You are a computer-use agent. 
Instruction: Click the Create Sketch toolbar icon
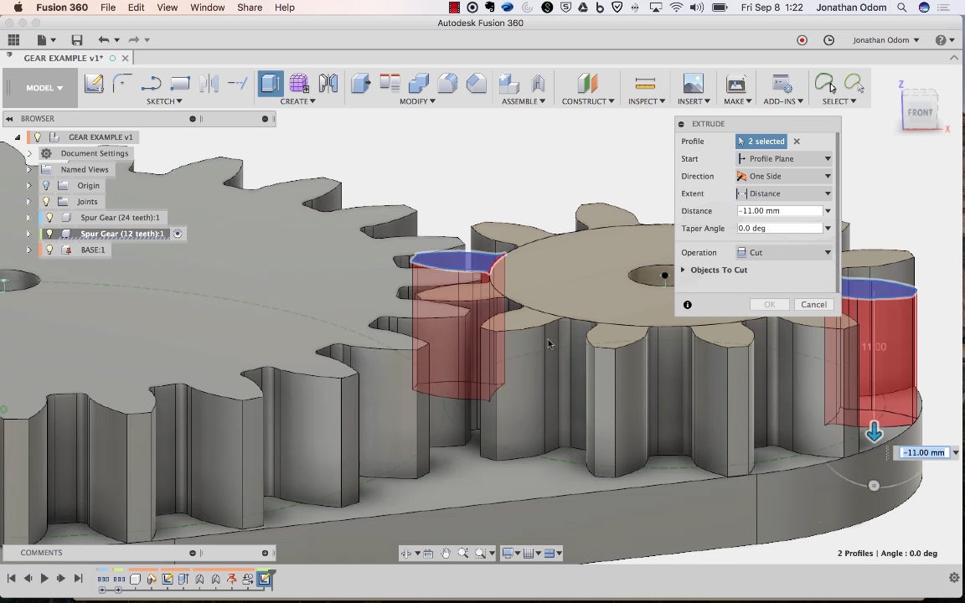(x=94, y=83)
